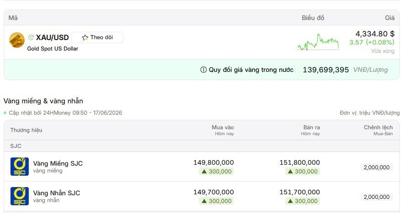Open the XAU/USD symbol link
This screenshot has height=213, width=404.
tap(52, 37)
